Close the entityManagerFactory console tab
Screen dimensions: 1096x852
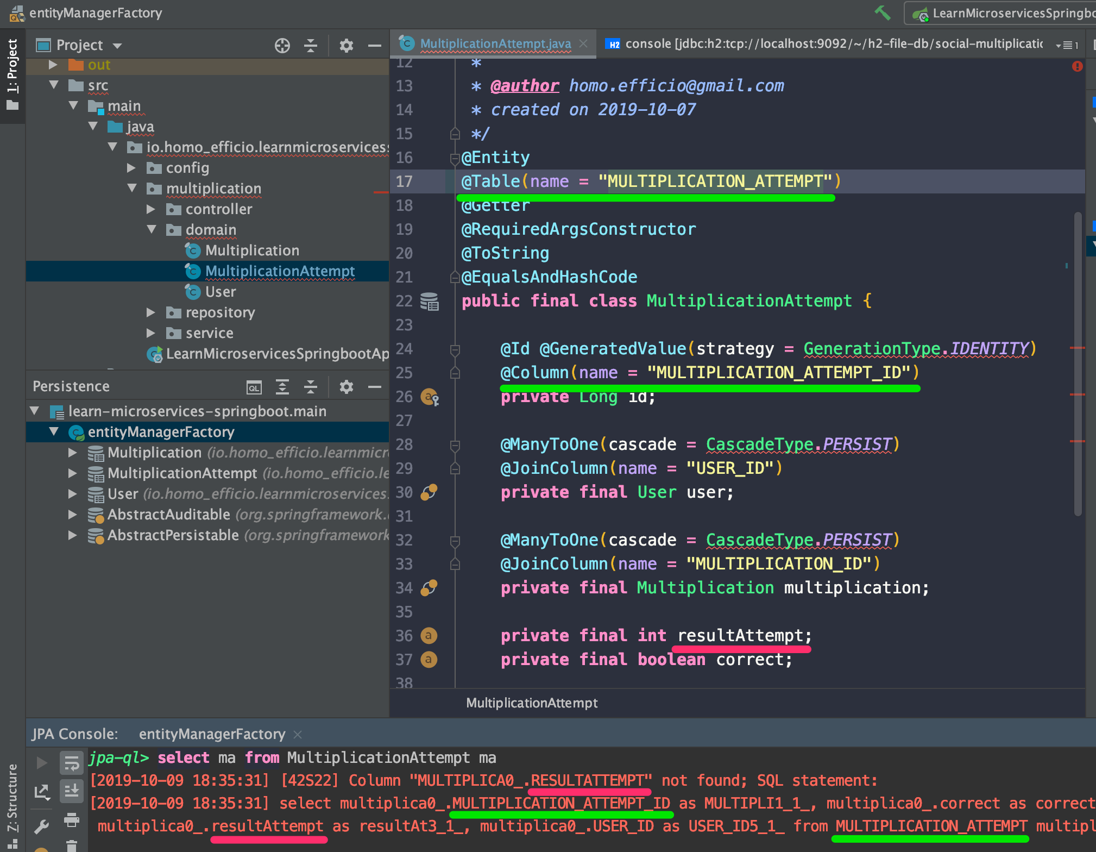tap(298, 735)
